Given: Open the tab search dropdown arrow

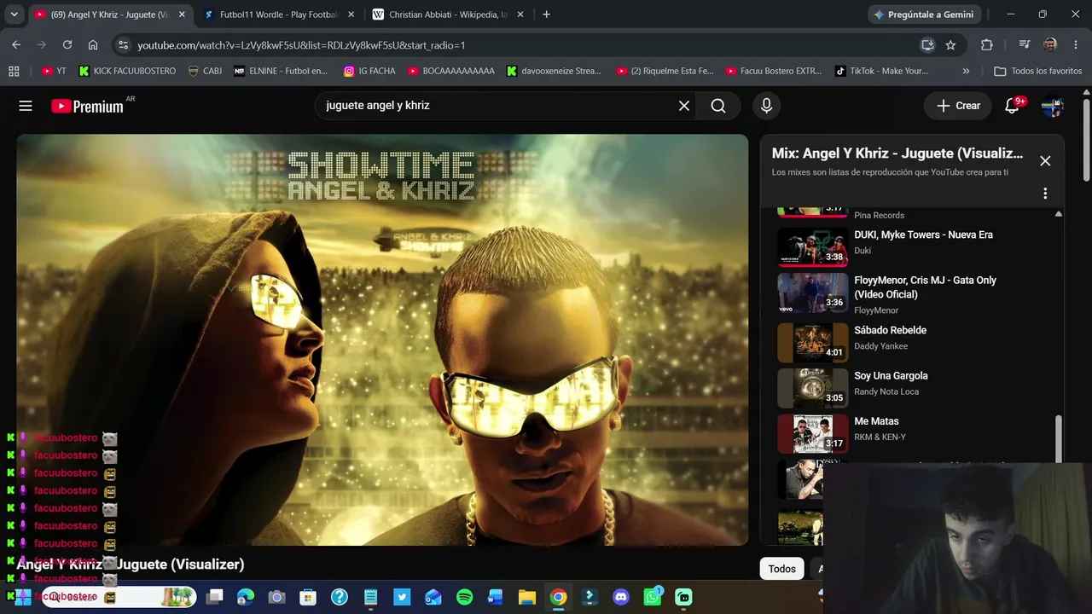Looking at the screenshot, I should pyautogui.click(x=14, y=14).
